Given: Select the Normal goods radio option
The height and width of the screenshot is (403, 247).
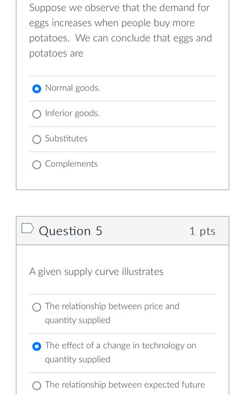Looking at the screenshot, I should pos(37,89).
